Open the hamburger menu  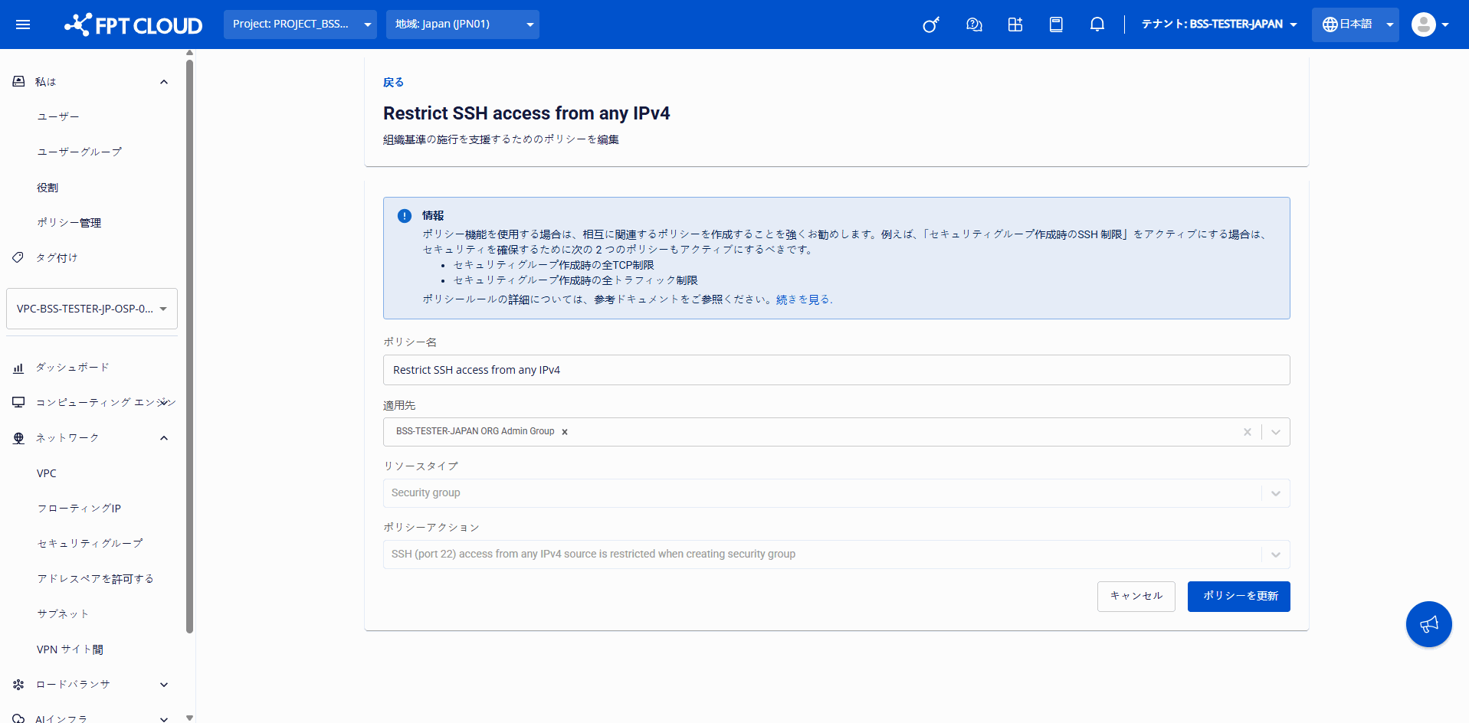(x=23, y=25)
